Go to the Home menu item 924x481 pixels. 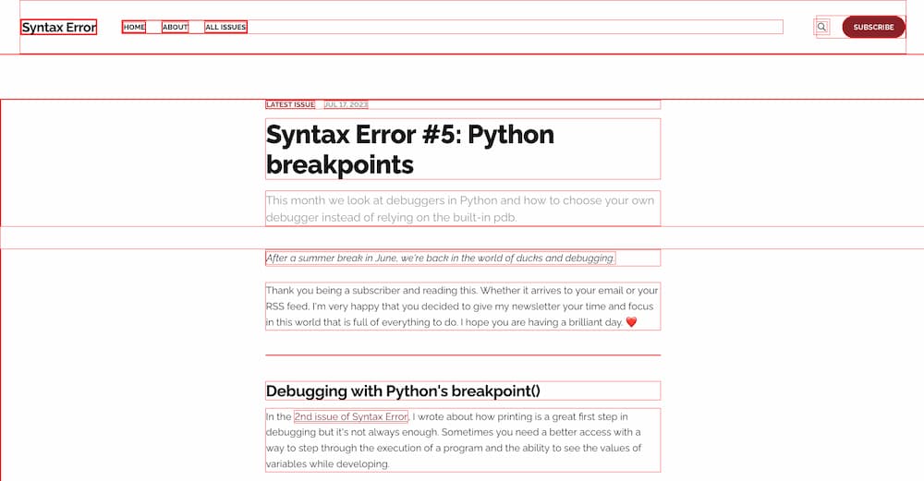point(134,27)
